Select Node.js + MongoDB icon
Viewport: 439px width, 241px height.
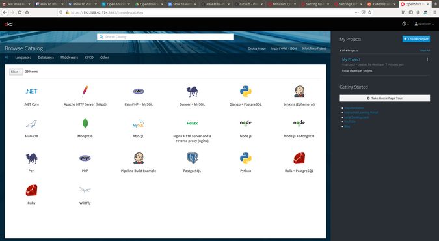click(x=299, y=123)
